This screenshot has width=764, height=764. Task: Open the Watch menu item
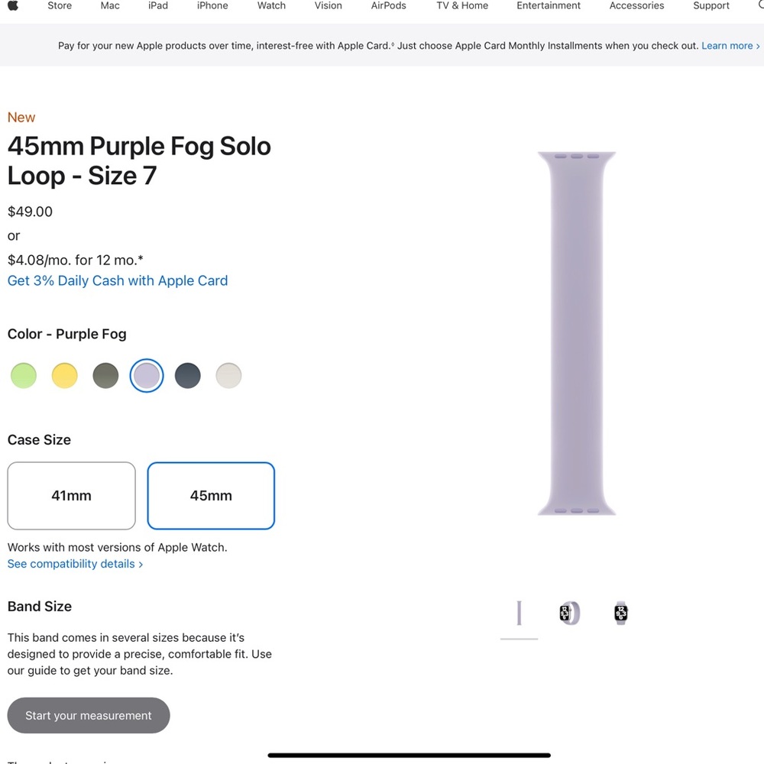[270, 5]
